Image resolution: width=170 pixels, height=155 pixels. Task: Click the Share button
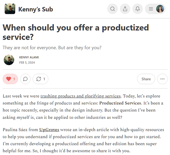(146, 79)
